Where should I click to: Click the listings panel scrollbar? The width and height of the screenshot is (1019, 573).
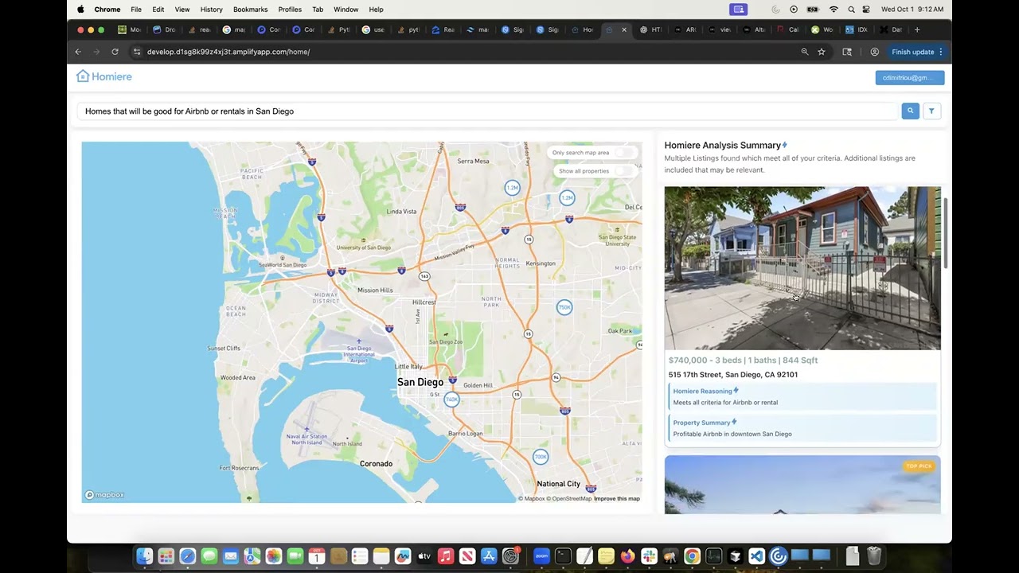pyautogui.click(x=946, y=233)
